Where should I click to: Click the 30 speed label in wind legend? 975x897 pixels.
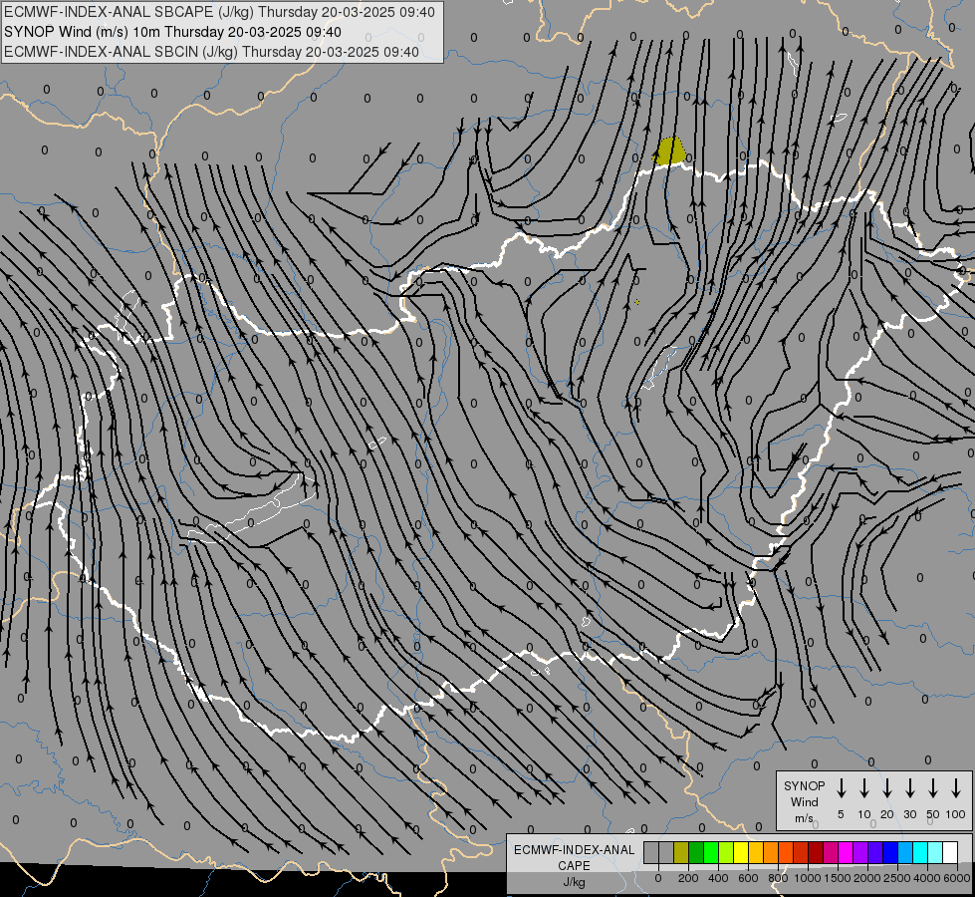(x=909, y=814)
